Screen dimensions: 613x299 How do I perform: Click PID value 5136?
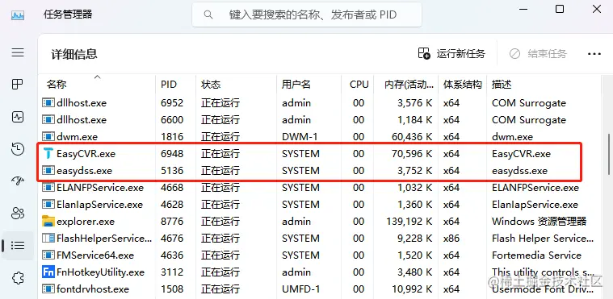coord(172,171)
